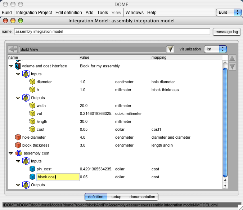This screenshot has width=243, height=210.
Task: Collapse the Outputs group above width
Action: click(18, 98)
